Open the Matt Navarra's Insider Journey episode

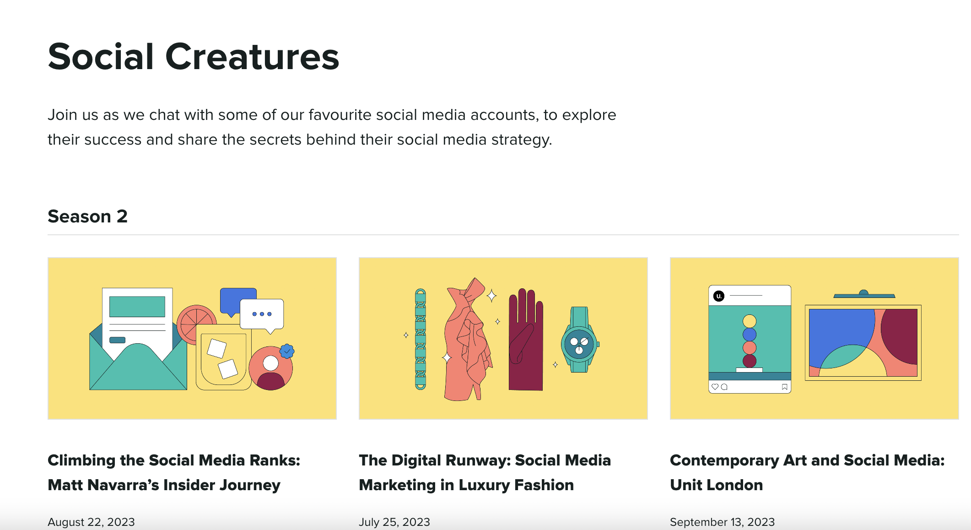tap(174, 472)
